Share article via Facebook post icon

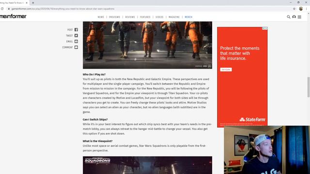(76, 29)
